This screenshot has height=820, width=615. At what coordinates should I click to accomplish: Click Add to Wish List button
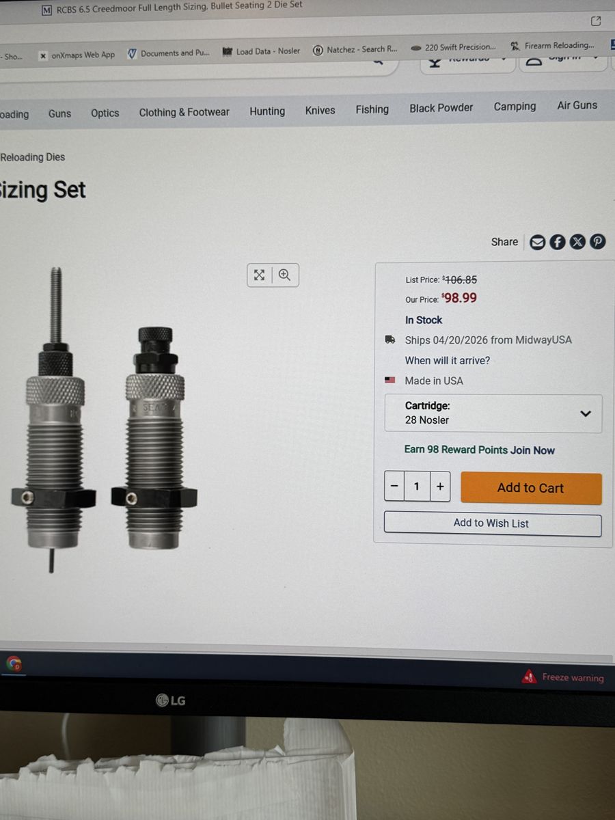(x=493, y=523)
